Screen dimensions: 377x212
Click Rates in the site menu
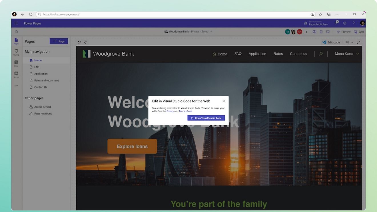coord(278,54)
